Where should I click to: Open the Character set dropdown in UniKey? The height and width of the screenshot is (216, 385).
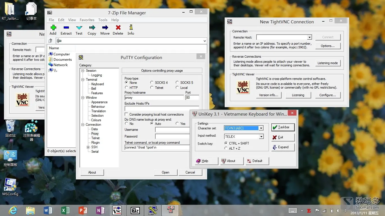click(261, 128)
